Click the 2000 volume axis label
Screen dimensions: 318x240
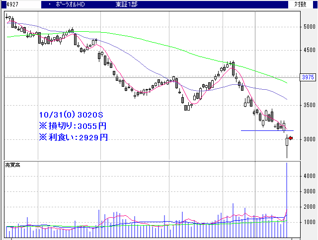tap(309, 206)
